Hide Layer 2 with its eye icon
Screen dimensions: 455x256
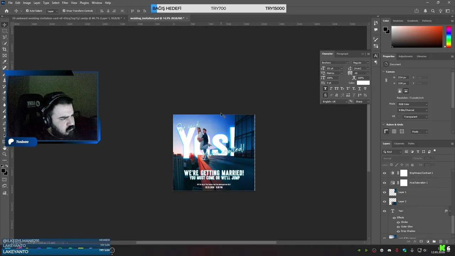point(384,202)
